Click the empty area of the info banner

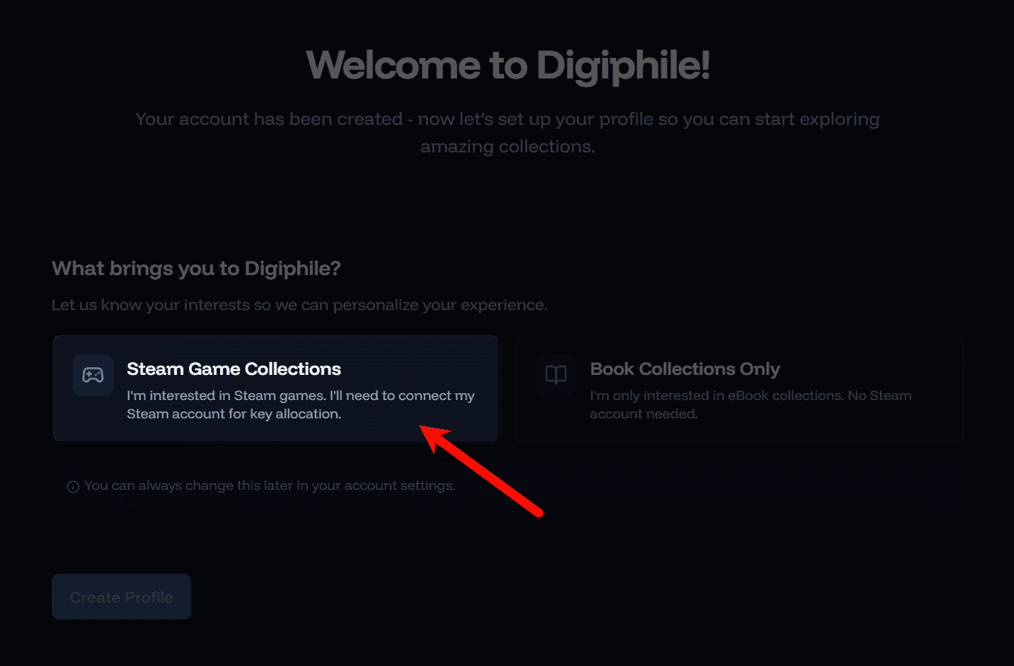[709, 486]
